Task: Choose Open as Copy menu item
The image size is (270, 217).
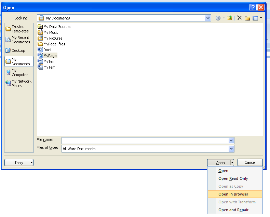Action: click(x=235, y=186)
